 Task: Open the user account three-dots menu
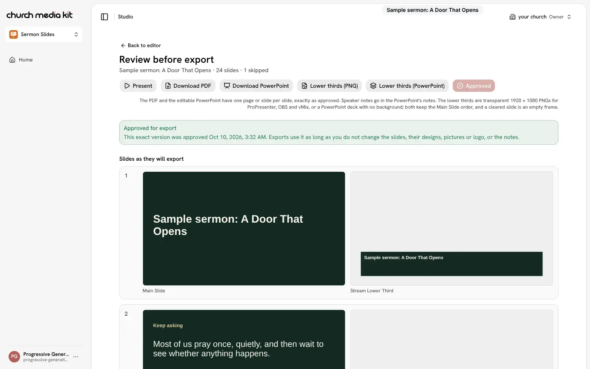[76, 357]
